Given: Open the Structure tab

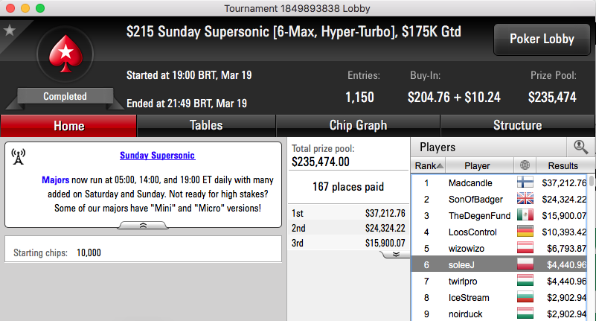Looking at the screenshot, I should coord(517,126).
